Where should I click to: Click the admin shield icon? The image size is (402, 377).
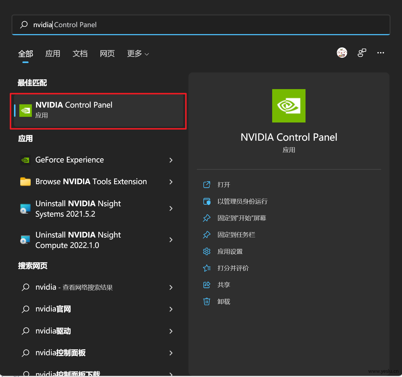207,201
